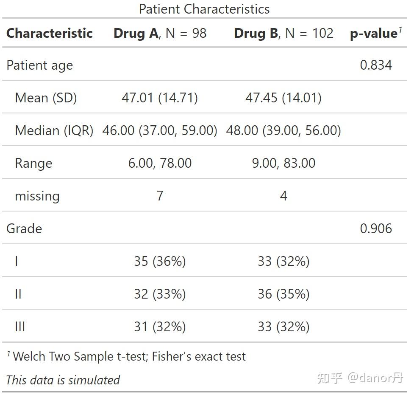The image size is (414, 395).
Task: Click the Drug B, N = 102 header
Action: 283,33
